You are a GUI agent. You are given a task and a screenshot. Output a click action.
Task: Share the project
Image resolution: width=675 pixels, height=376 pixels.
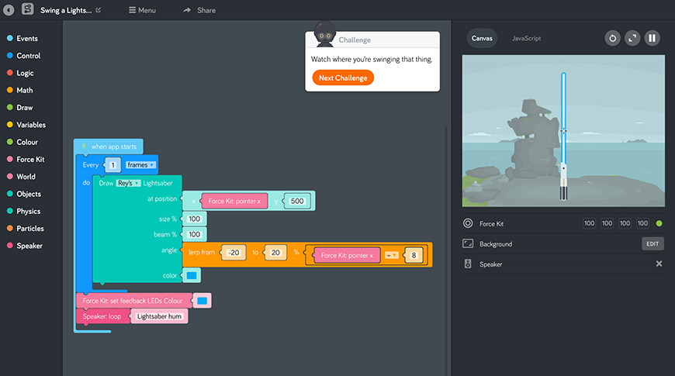(x=199, y=10)
